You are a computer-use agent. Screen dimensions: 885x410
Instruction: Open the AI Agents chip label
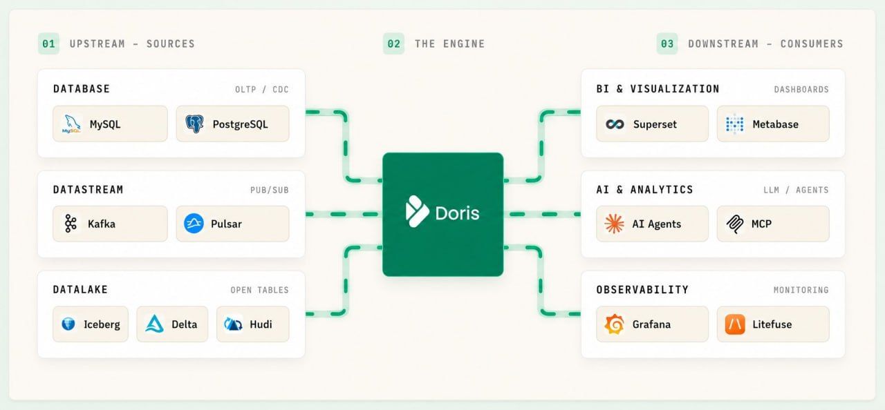pos(657,224)
